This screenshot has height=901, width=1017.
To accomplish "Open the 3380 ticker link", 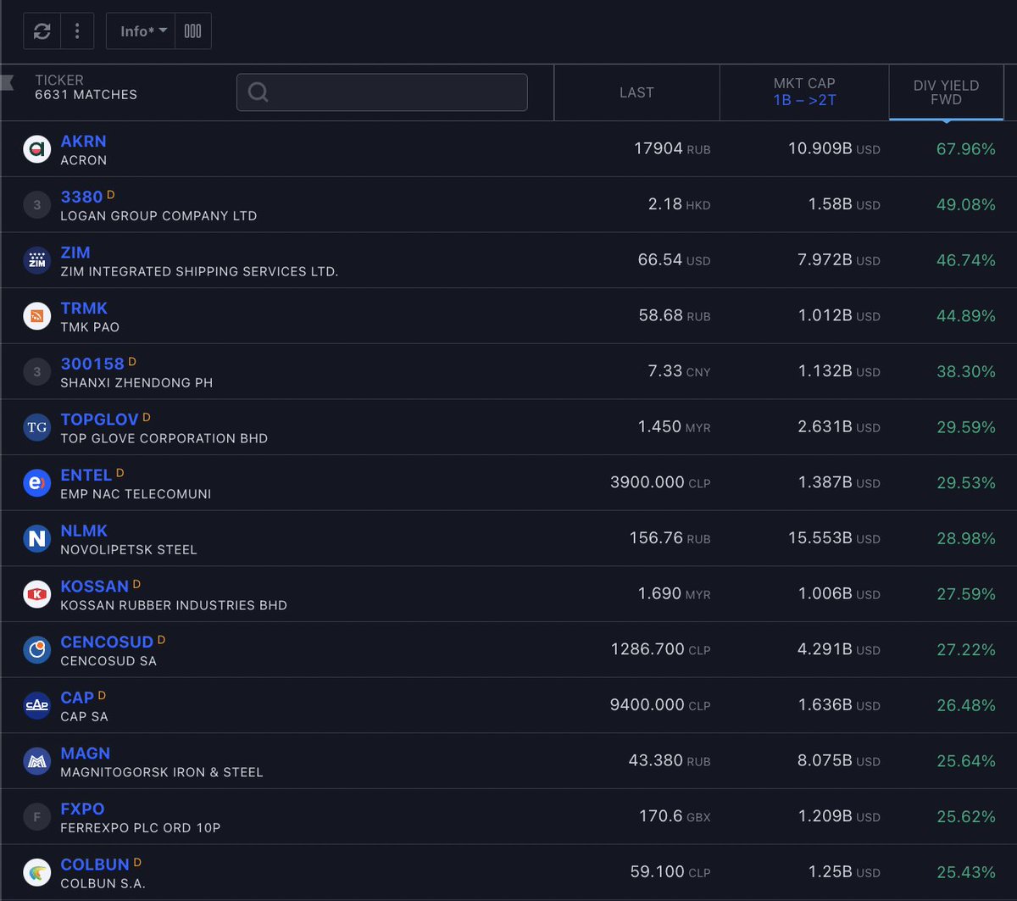I will (81, 197).
